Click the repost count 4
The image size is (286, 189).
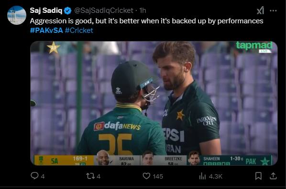(x=99, y=176)
